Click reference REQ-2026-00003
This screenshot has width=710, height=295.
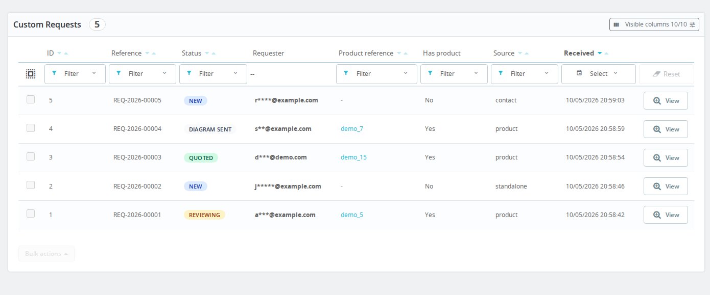[x=137, y=157]
